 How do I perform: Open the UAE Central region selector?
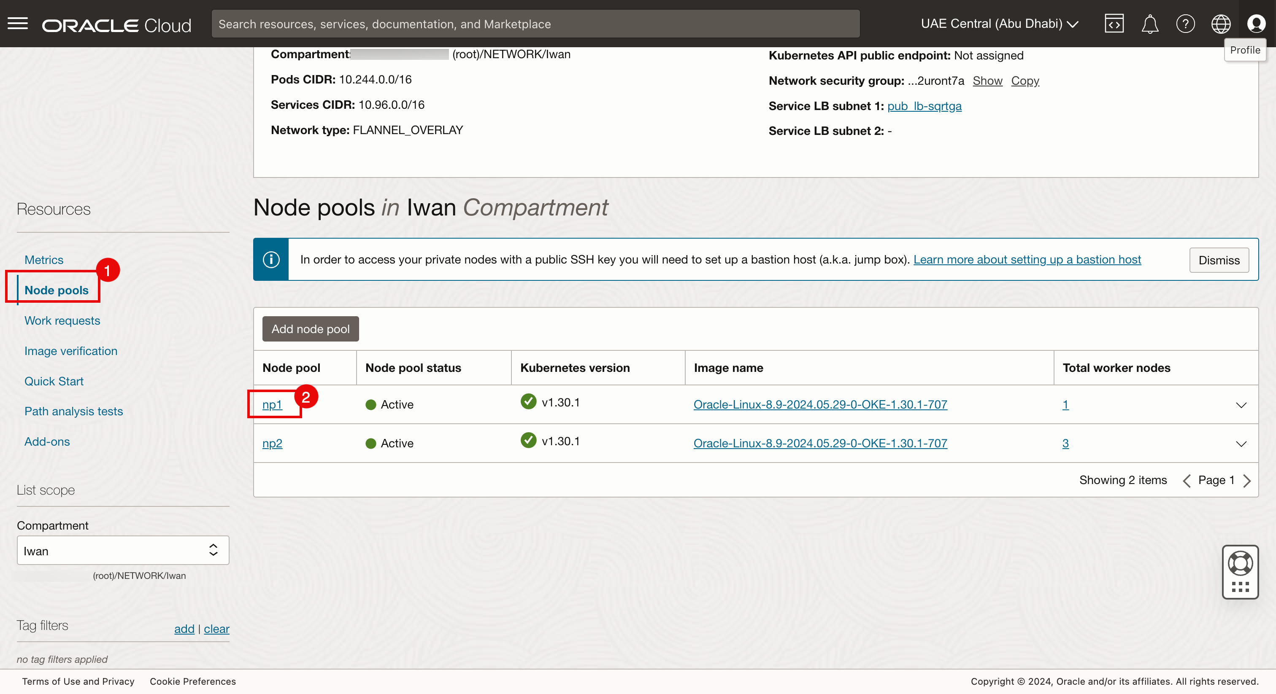coord(1000,24)
